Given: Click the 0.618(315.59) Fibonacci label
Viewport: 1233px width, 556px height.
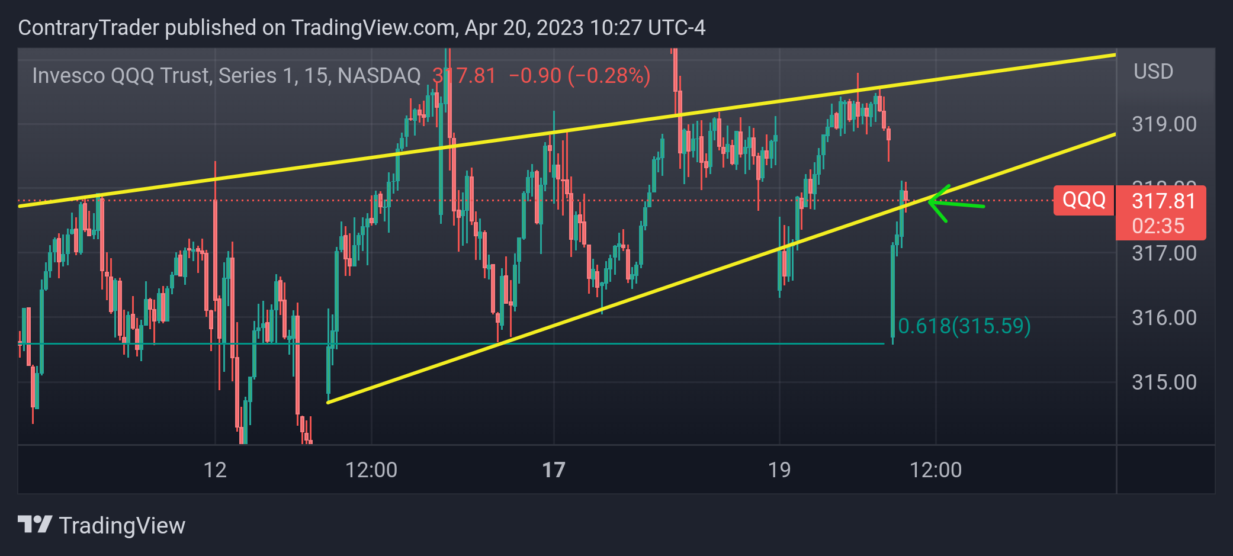Looking at the screenshot, I should (964, 326).
